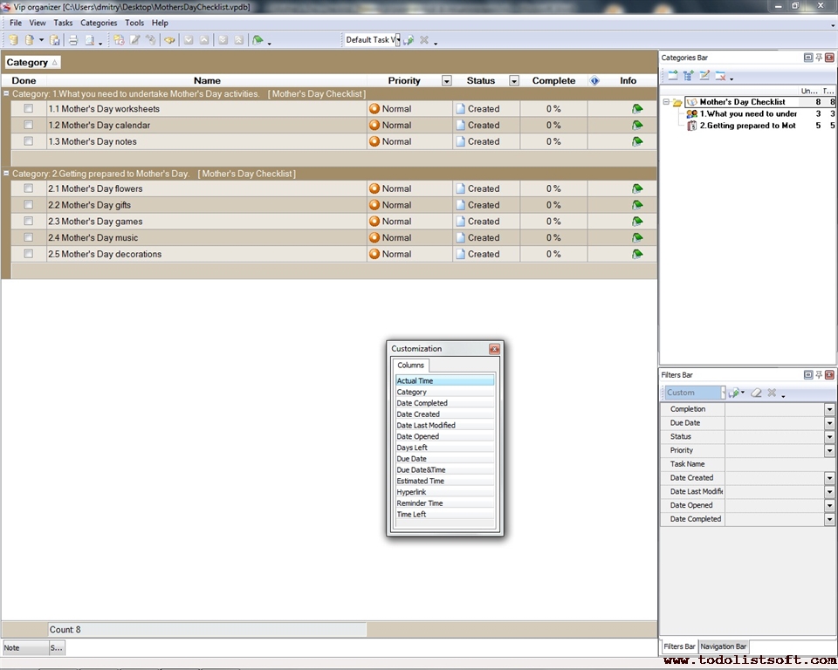Close the Customization dialog
This screenshot has height=670, width=838.
[x=494, y=349]
